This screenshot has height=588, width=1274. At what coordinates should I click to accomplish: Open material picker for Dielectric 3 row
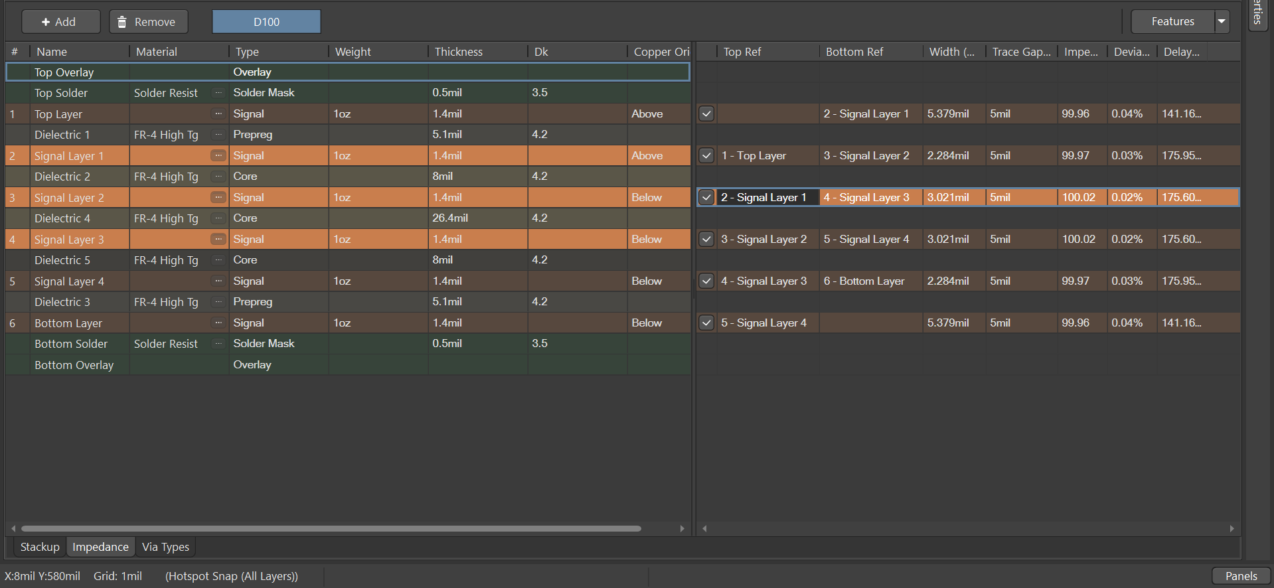click(x=218, y=302)
